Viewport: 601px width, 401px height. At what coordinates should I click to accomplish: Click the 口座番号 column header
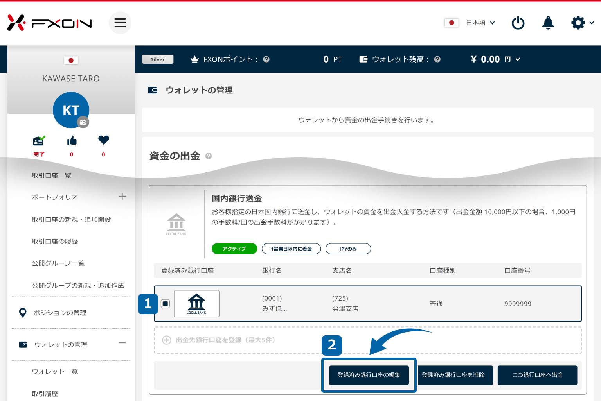click(517, 270)
